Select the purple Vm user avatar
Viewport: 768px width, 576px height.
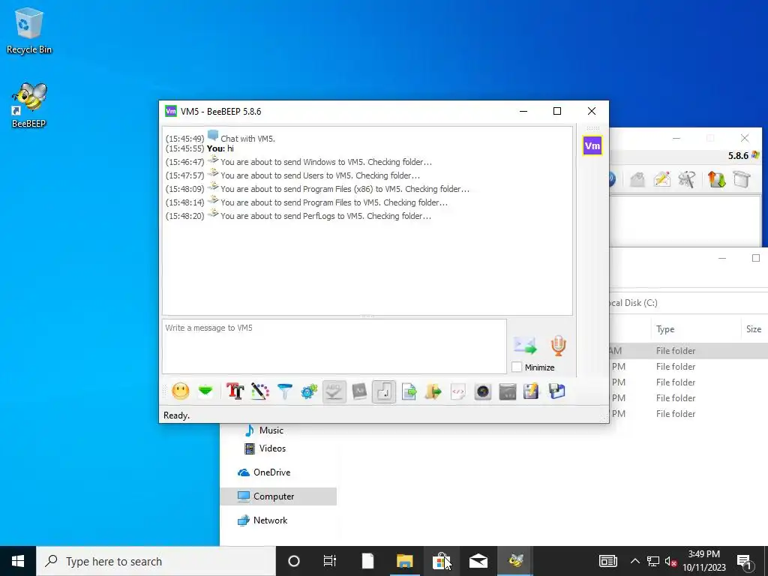592,145
